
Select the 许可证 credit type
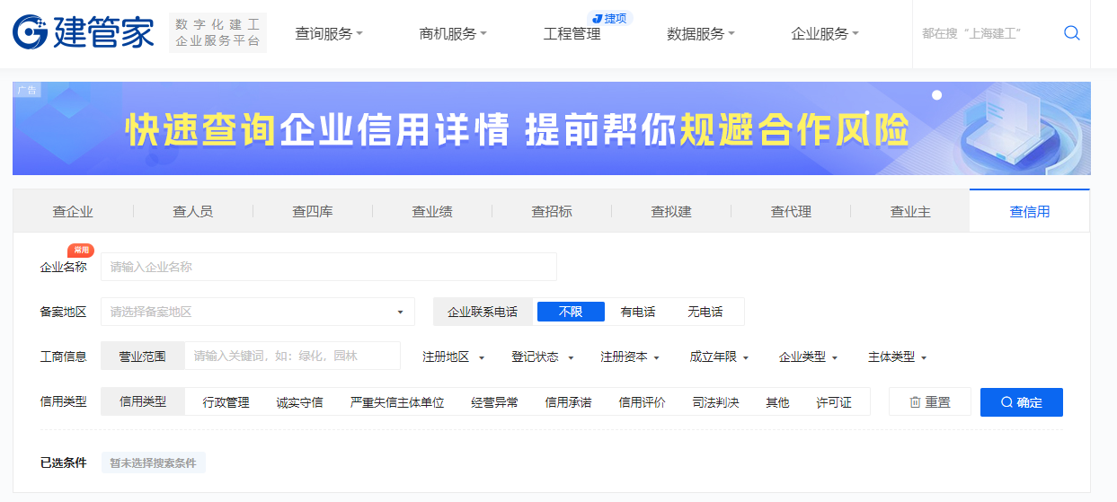[x=834, y=402]
